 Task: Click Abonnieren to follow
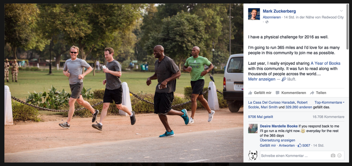272,17
